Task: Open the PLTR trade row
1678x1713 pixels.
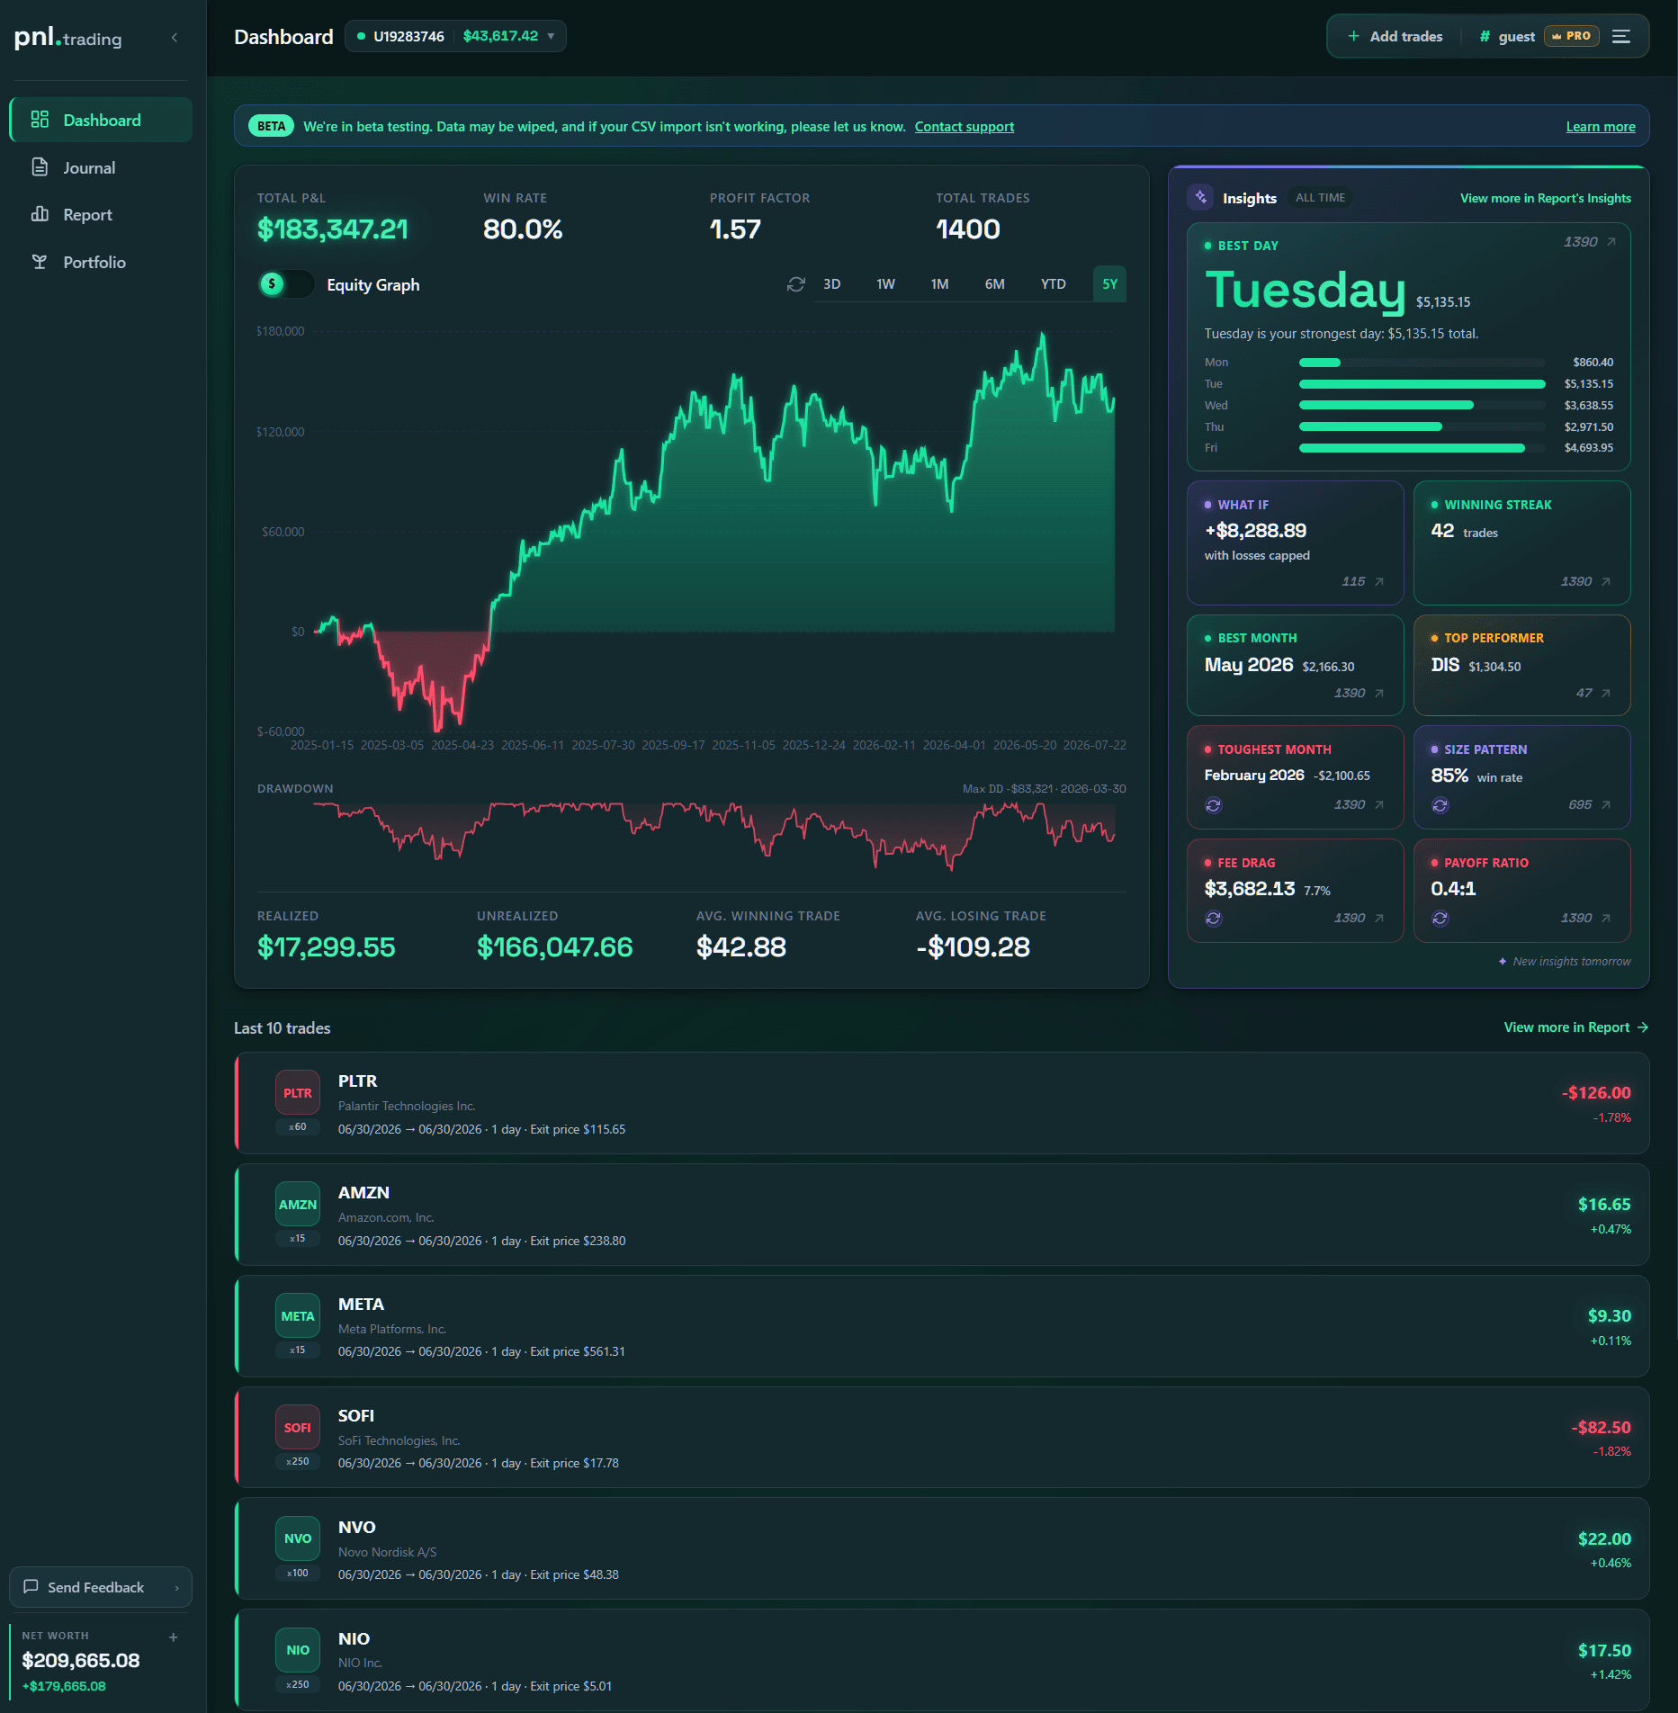Action: (941, 1103)
